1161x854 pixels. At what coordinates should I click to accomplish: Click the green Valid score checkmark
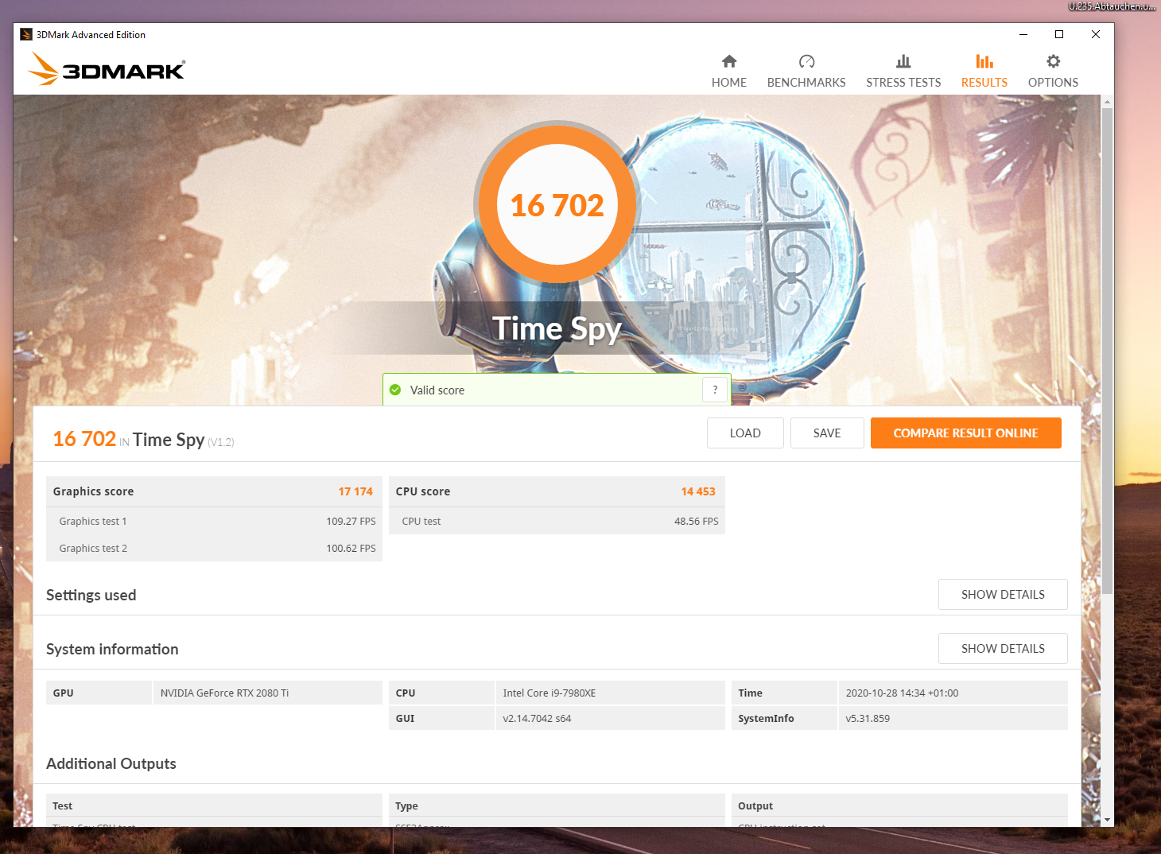click(395, 390)
